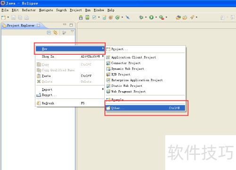Click the green New Java Class icon
This screenshot has height=170, width=236.
pyautogui.click(x=118, y=17)
